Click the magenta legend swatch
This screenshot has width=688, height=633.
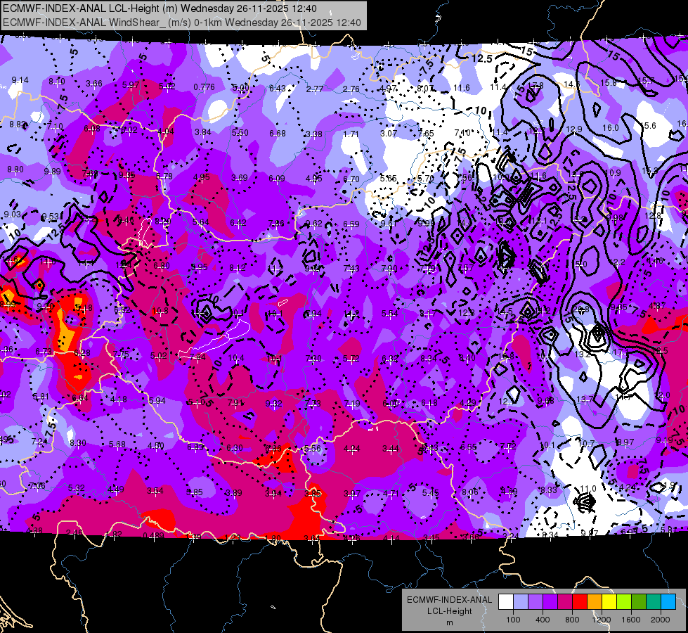(565, 602)
